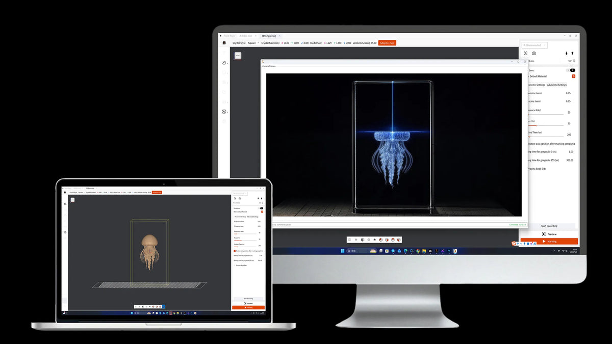Screen dimensions: 612x344
Task: Click the model thumbnail on the monitor canvas
Action: [238, 55]
